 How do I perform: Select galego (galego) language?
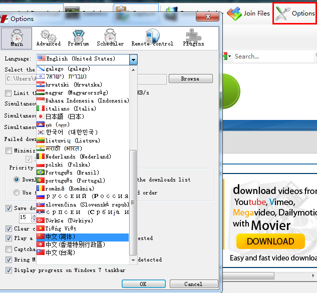coord(83,69)
